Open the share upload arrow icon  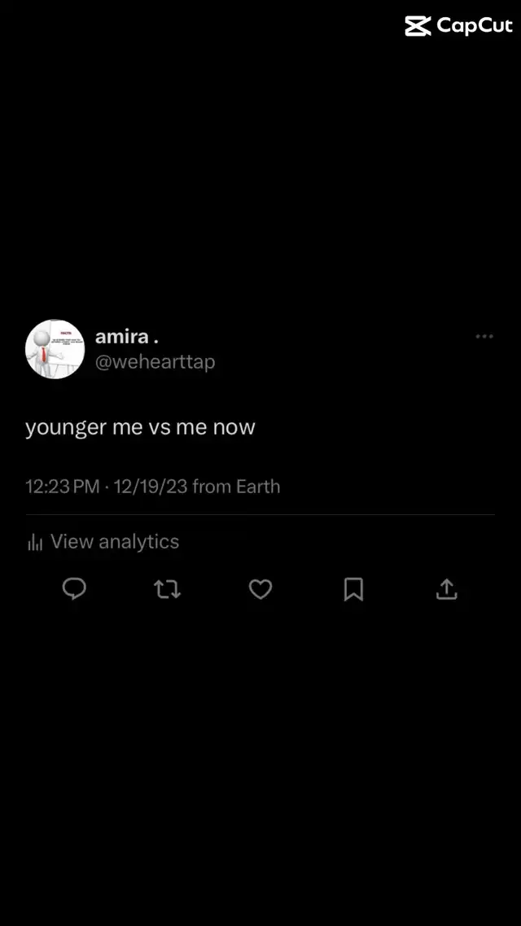[x=447, y=589]
